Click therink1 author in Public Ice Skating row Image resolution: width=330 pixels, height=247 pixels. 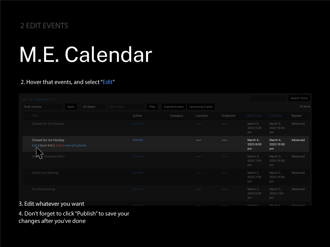138,173
